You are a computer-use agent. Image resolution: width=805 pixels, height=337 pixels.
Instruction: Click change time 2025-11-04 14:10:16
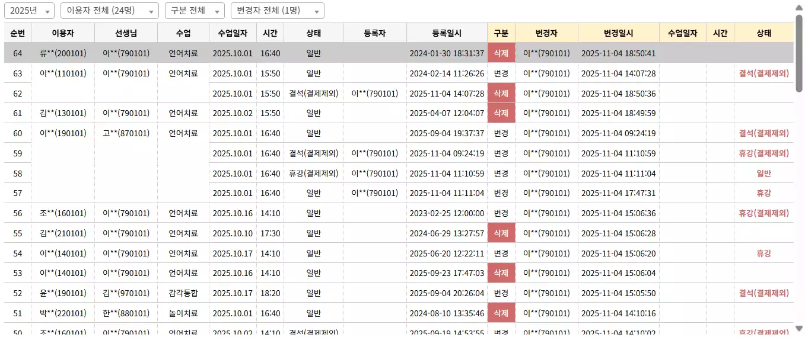[x=619, y=313]
